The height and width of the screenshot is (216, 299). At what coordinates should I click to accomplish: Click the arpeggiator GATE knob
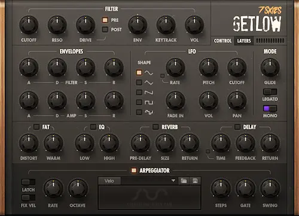click(245, 189)
